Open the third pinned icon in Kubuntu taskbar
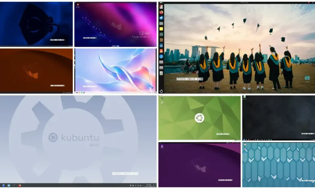Image resolution: width=315 pixels, height=189 pixels. 14,185
